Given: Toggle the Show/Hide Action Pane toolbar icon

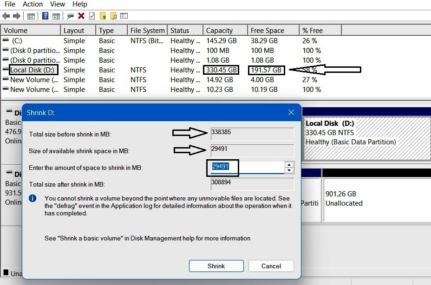Looking at the screenshot, I should coord(56,16).
